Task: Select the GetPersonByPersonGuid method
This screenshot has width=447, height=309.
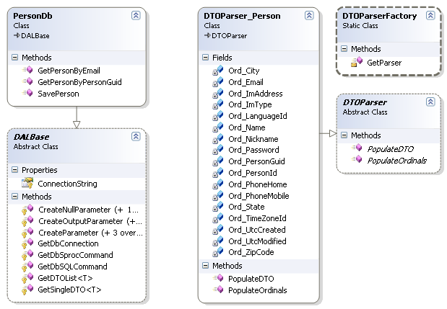Action: click(x=80, y=81)
